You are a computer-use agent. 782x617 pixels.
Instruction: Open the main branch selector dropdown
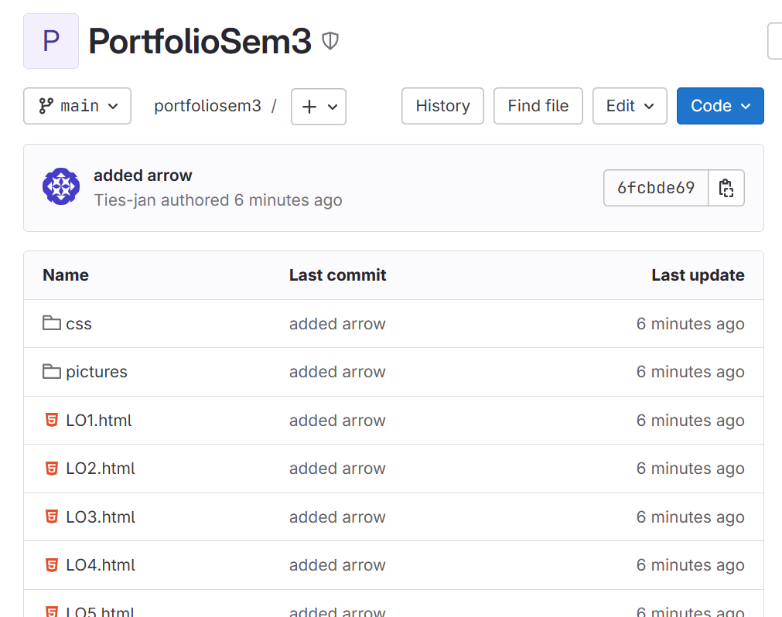[x=77, y=106]
